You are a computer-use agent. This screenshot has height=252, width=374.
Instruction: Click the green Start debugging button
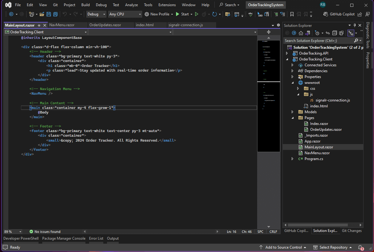(178, 14)
